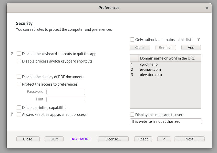
Task: Enable Disable the keyboard shortcuts to quit
Action: pyautogui.click(x=19, y=54)
